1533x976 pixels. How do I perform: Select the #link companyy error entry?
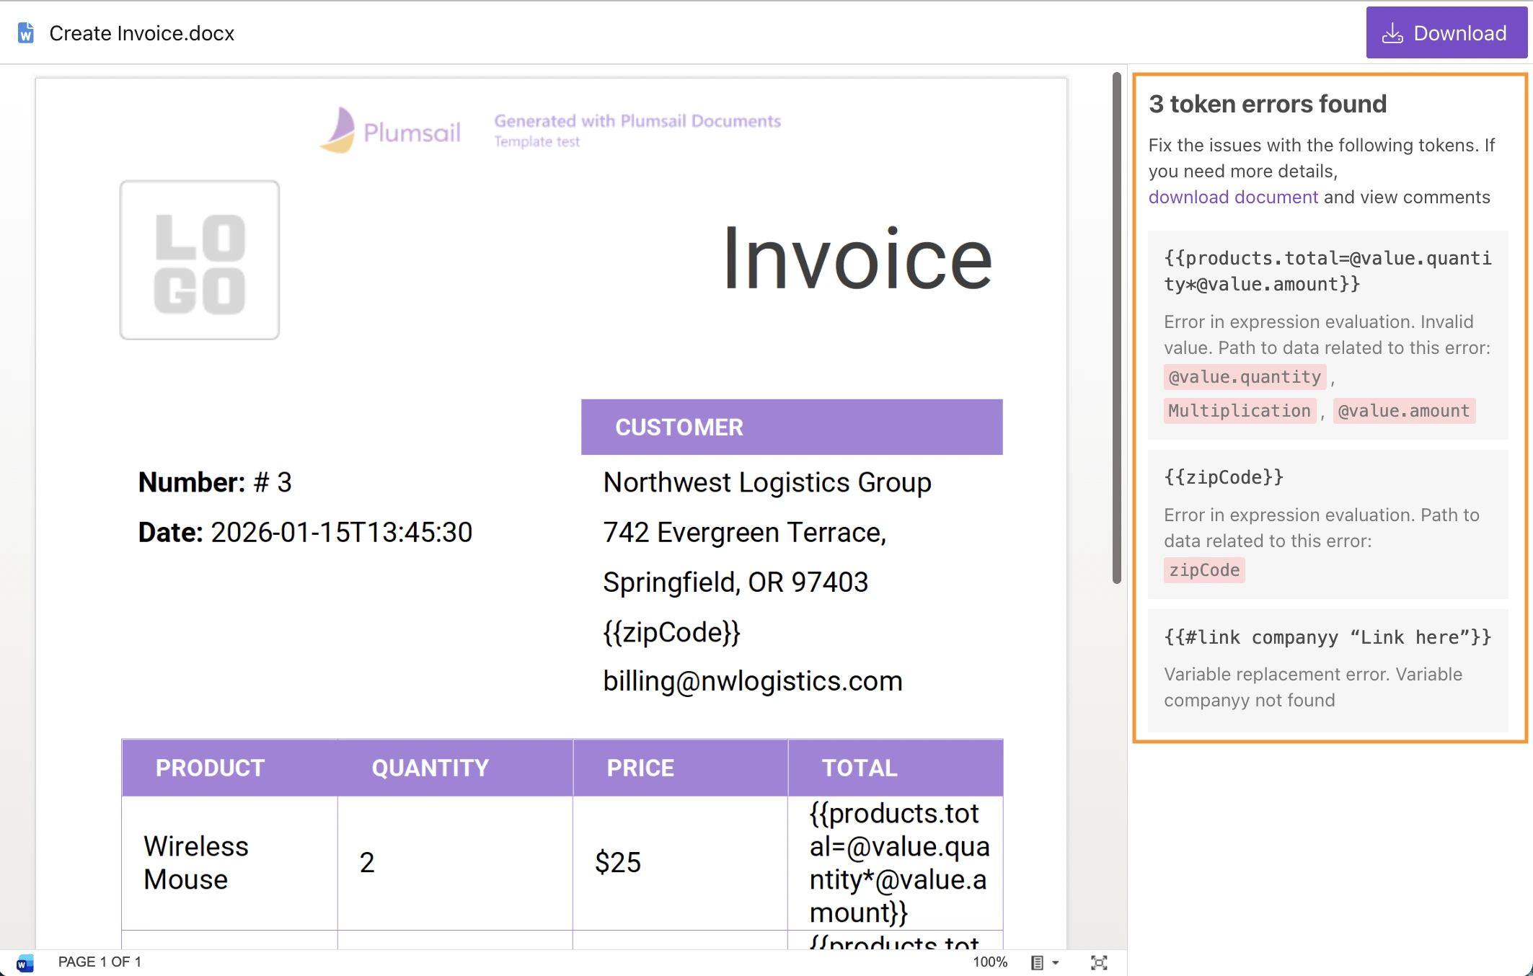[1327, 670]
